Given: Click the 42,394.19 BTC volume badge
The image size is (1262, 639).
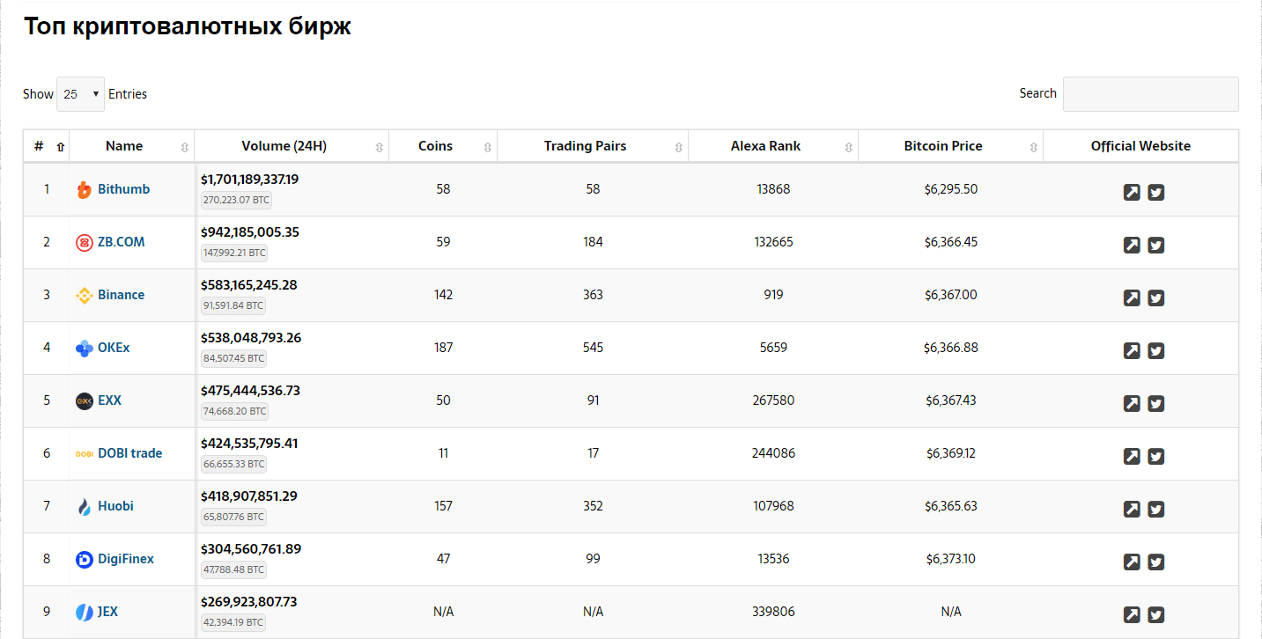Looking at the screenshot, I should pyautogui.click(x=233, y=622).
